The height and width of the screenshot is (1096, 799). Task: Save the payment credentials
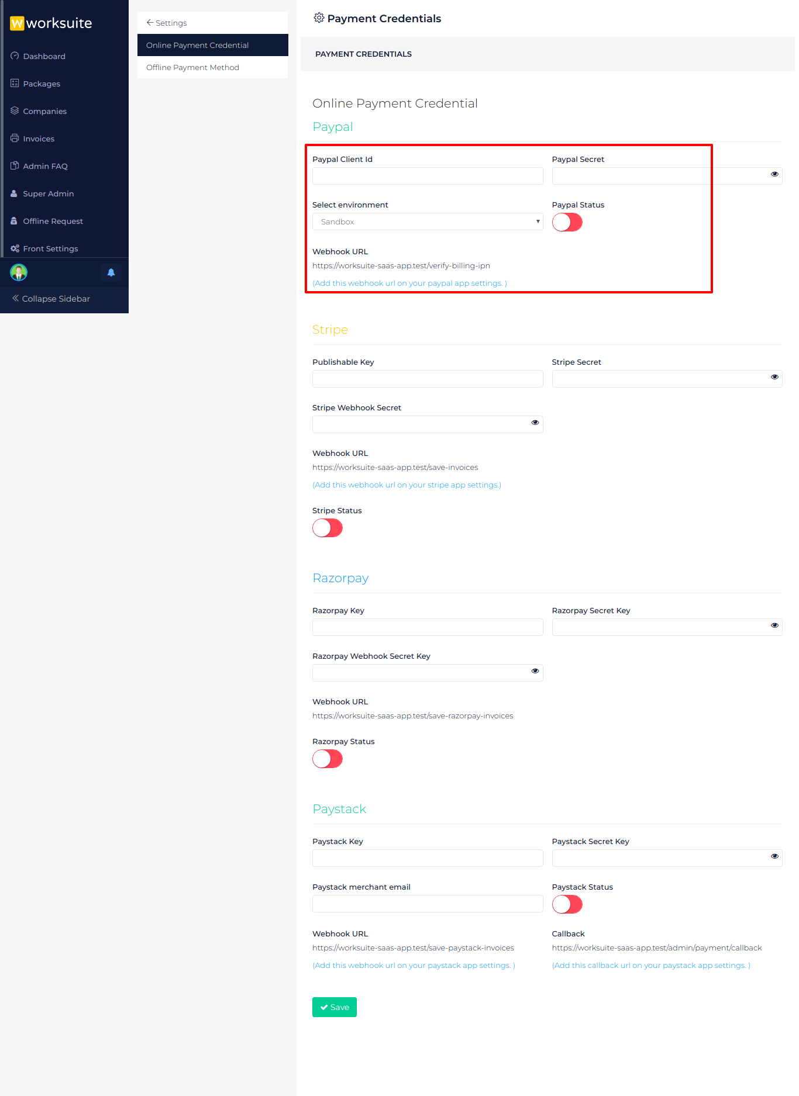coord(335,1007)
